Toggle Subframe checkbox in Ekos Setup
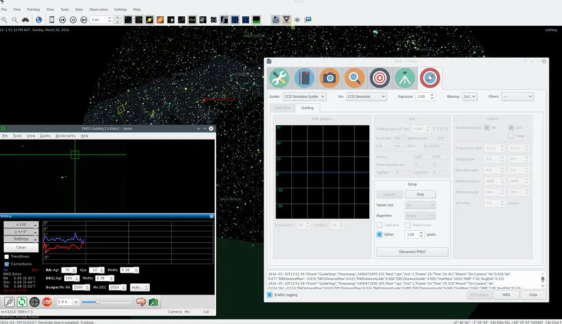 379,225
